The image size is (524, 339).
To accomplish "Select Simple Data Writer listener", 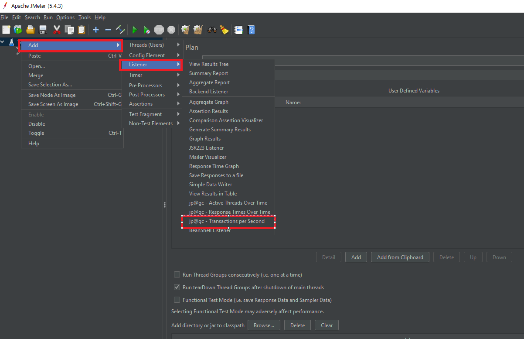I will point(228,185).
